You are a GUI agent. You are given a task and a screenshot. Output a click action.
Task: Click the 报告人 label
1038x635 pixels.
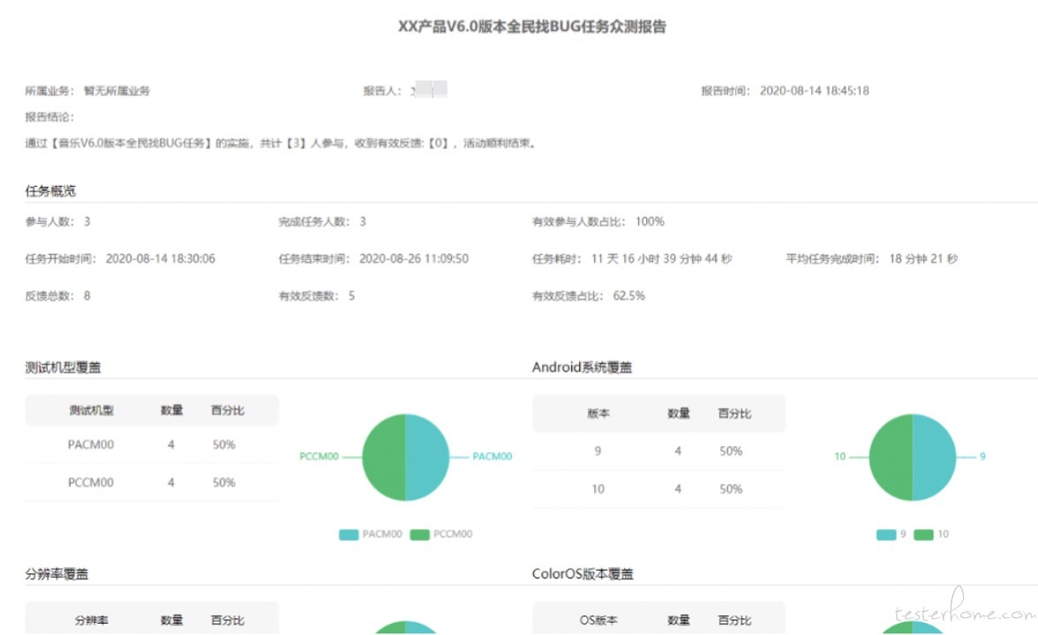click(x=382, y=91)
